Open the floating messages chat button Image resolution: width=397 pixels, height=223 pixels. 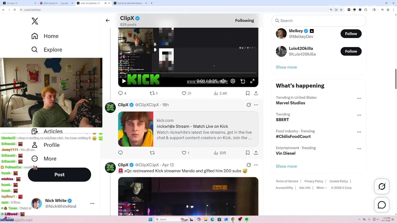pos(382,205)
